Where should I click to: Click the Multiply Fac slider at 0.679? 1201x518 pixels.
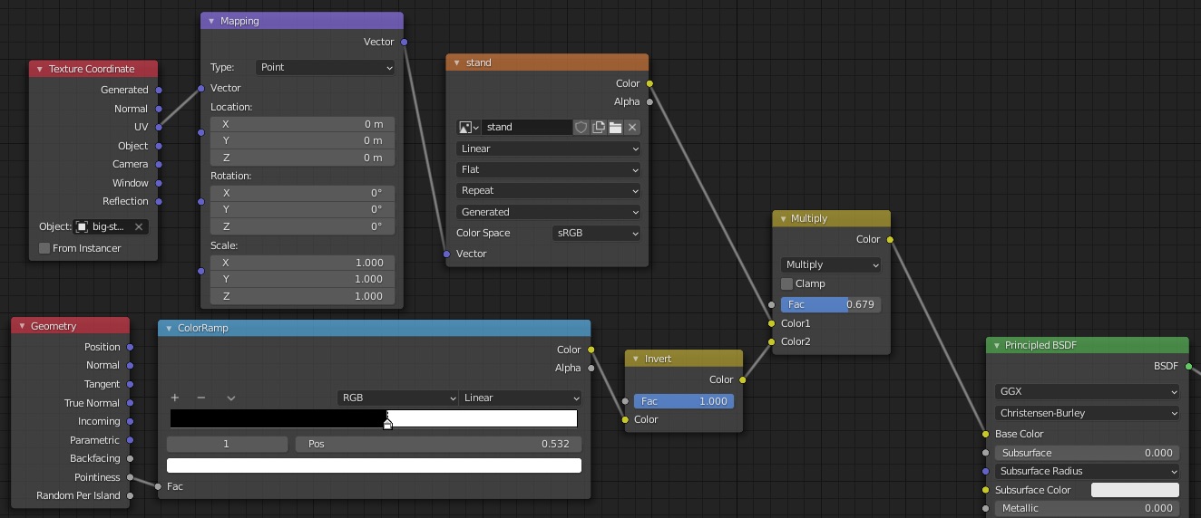(x=831, y=304)
